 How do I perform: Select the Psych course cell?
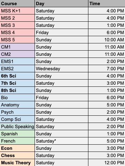pyautogui.click(x=17, y=112)
